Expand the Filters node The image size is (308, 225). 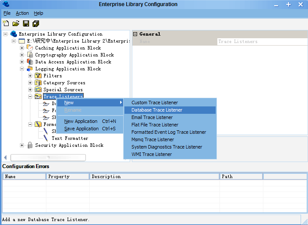pos(30,76)
